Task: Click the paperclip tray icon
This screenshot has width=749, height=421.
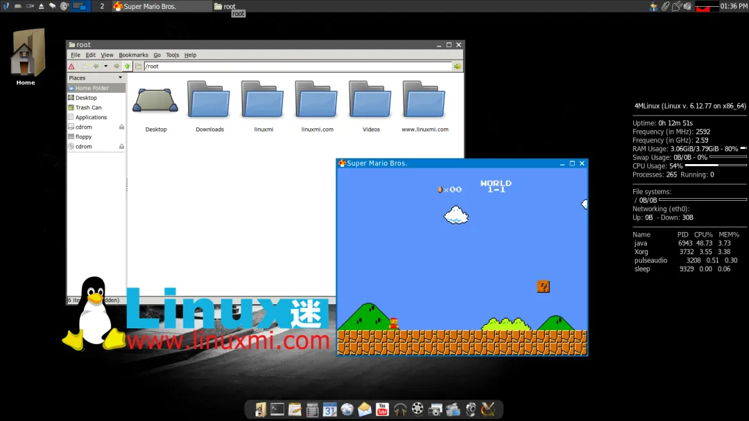Action: [x=665, y=6]
